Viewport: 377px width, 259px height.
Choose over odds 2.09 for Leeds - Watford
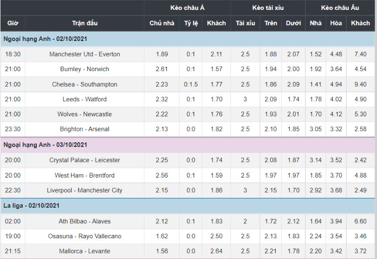coord(270,99)
